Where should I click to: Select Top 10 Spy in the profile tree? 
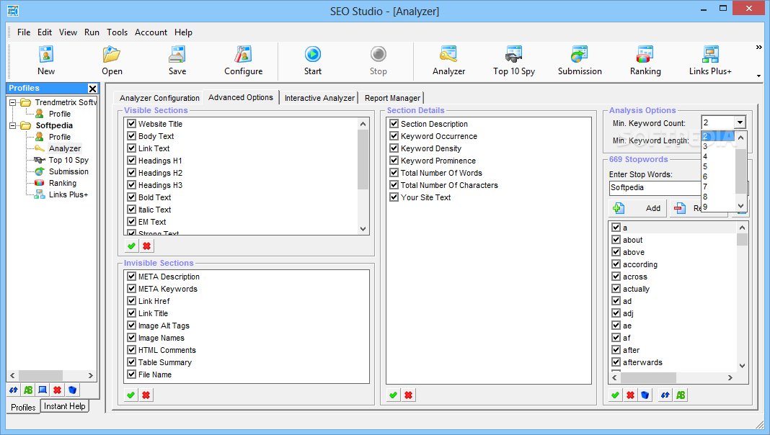[x=68, y=160]
